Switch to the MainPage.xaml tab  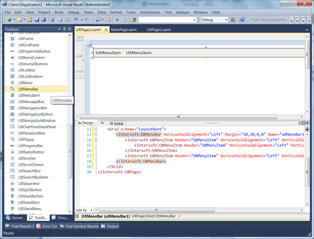click(x=124, y=30)
